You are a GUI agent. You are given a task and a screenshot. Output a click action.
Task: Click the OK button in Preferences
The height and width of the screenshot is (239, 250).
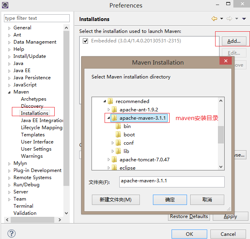click(189, 234)
